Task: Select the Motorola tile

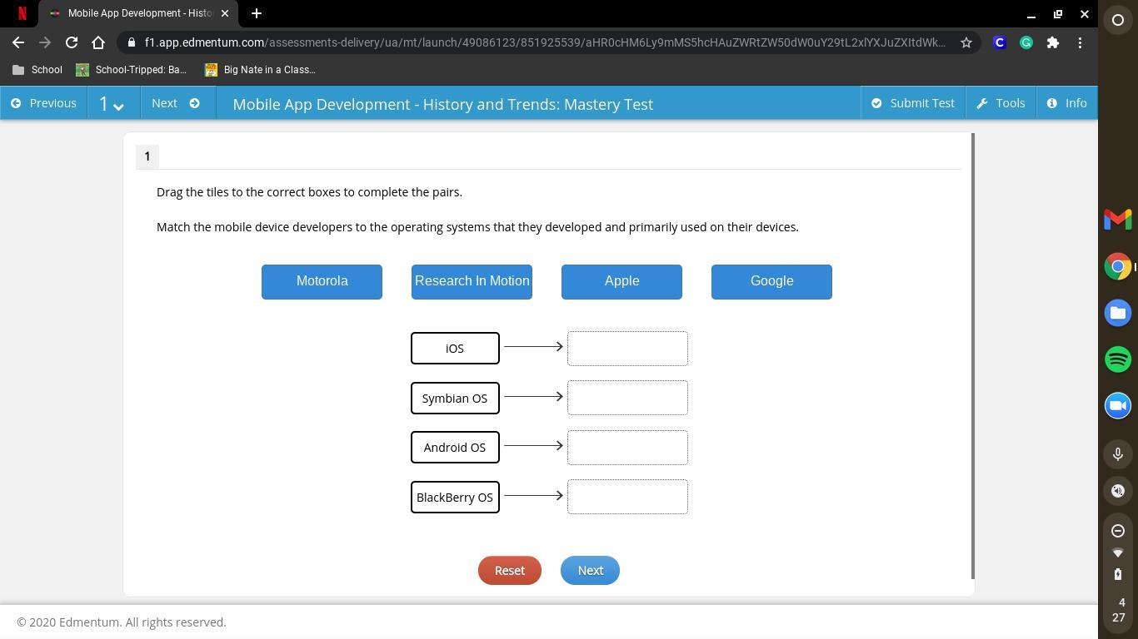Action: (322, 281)
